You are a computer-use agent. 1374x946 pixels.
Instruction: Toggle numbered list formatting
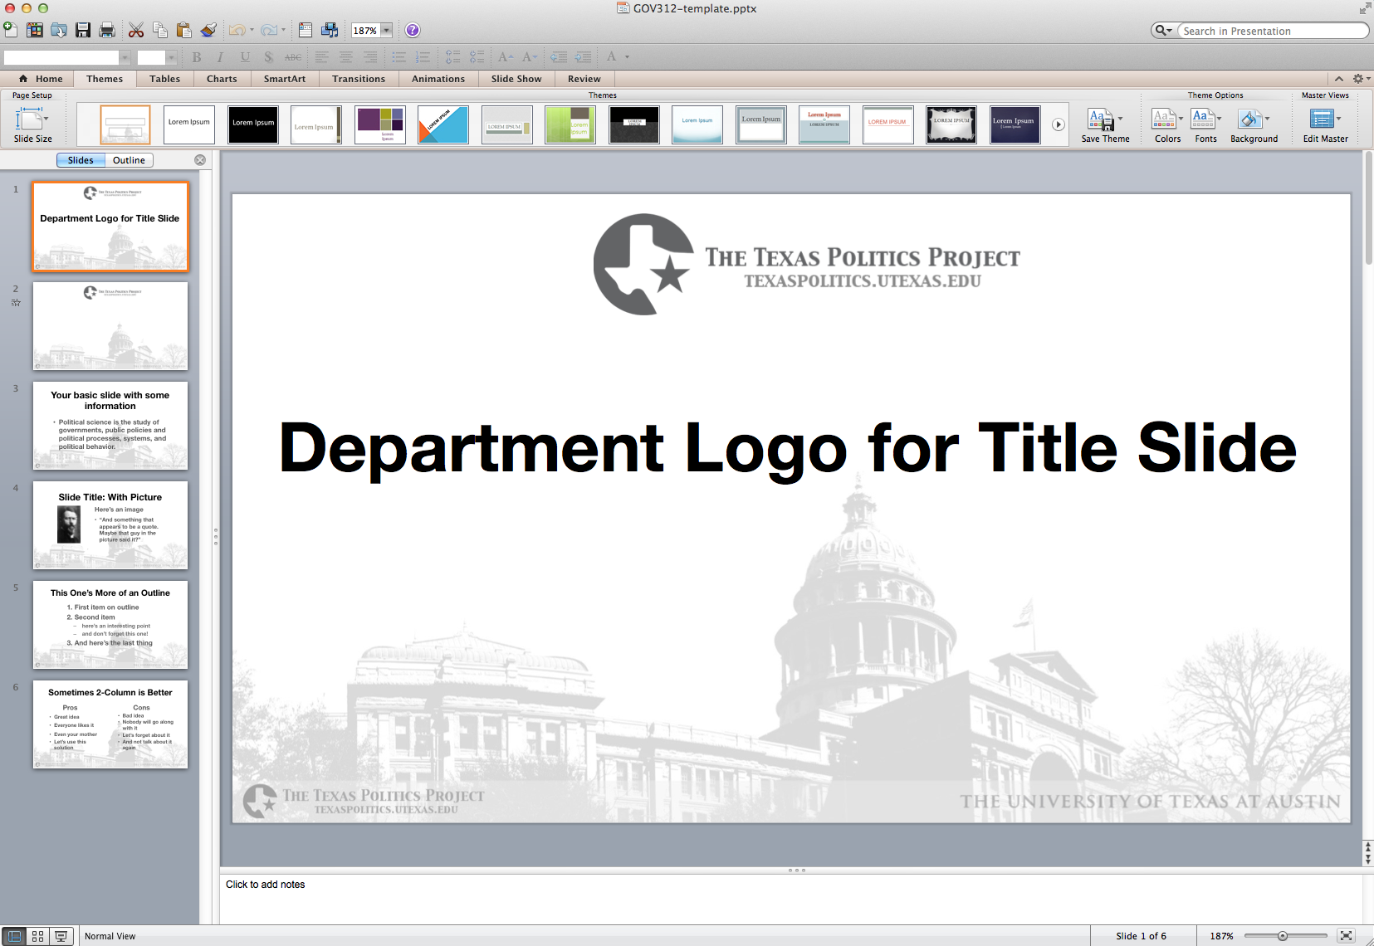pos(423,57)
